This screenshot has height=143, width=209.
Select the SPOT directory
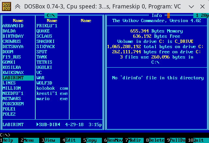click(x=42, y=52)
